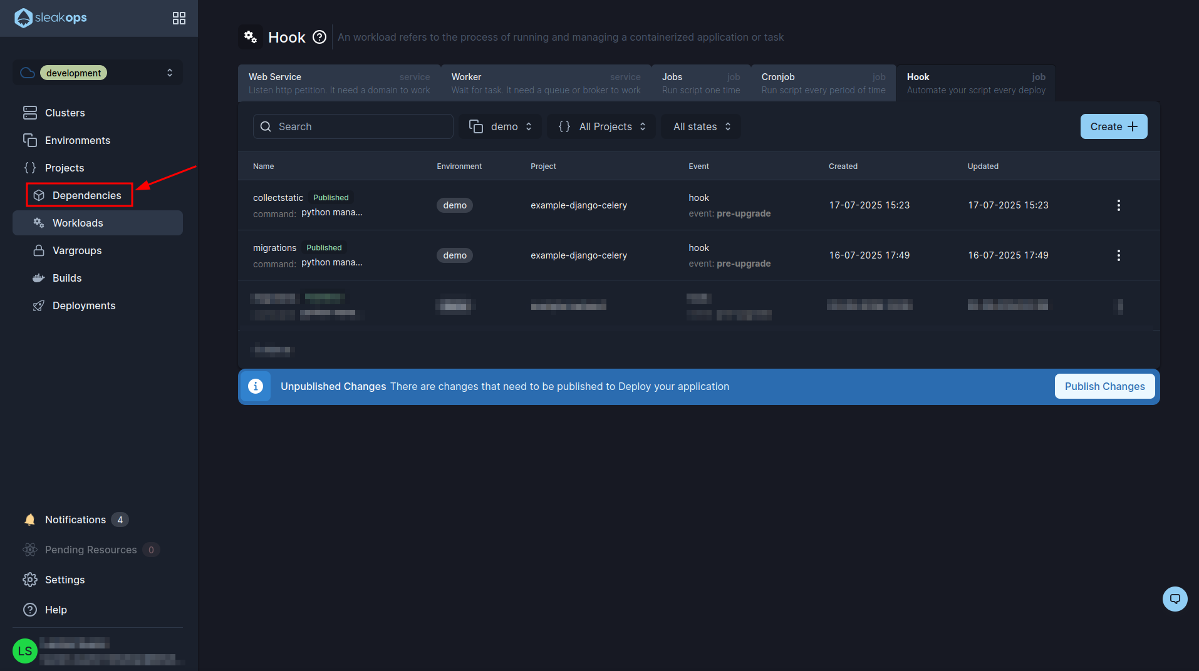The width and height of the screenshot is (1199, 671).
Task: Click the Vargroups lock icon
Action: coord(39,250)
